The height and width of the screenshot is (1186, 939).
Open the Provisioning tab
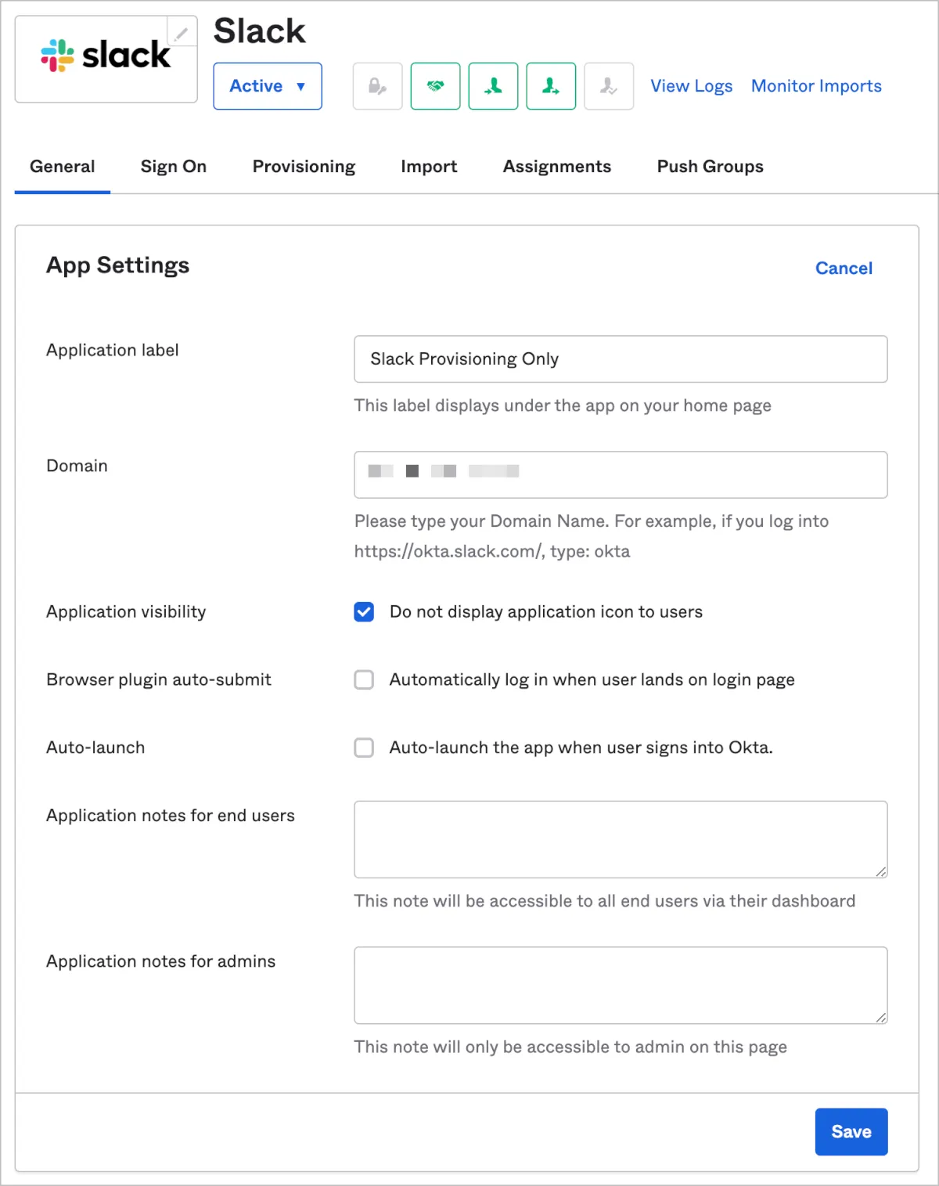(x=304, y=167)
